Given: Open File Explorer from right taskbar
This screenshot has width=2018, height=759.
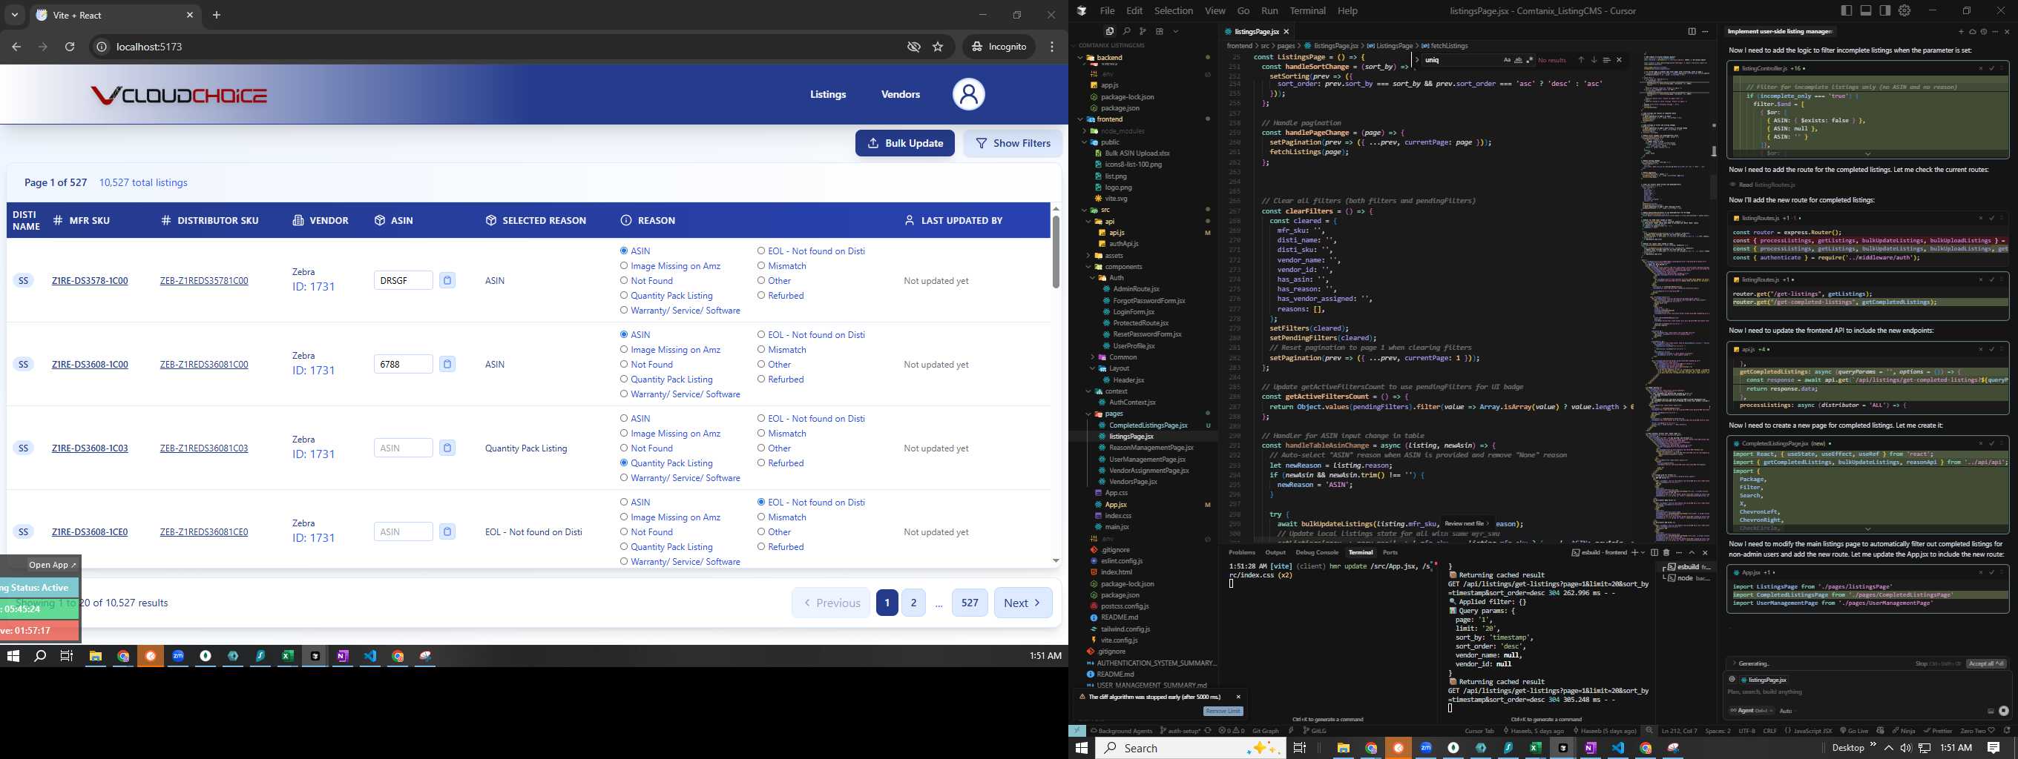Looking at the screenshot, I should click(1344, 748).
